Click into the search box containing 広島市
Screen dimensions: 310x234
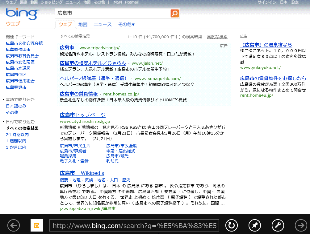113,14
